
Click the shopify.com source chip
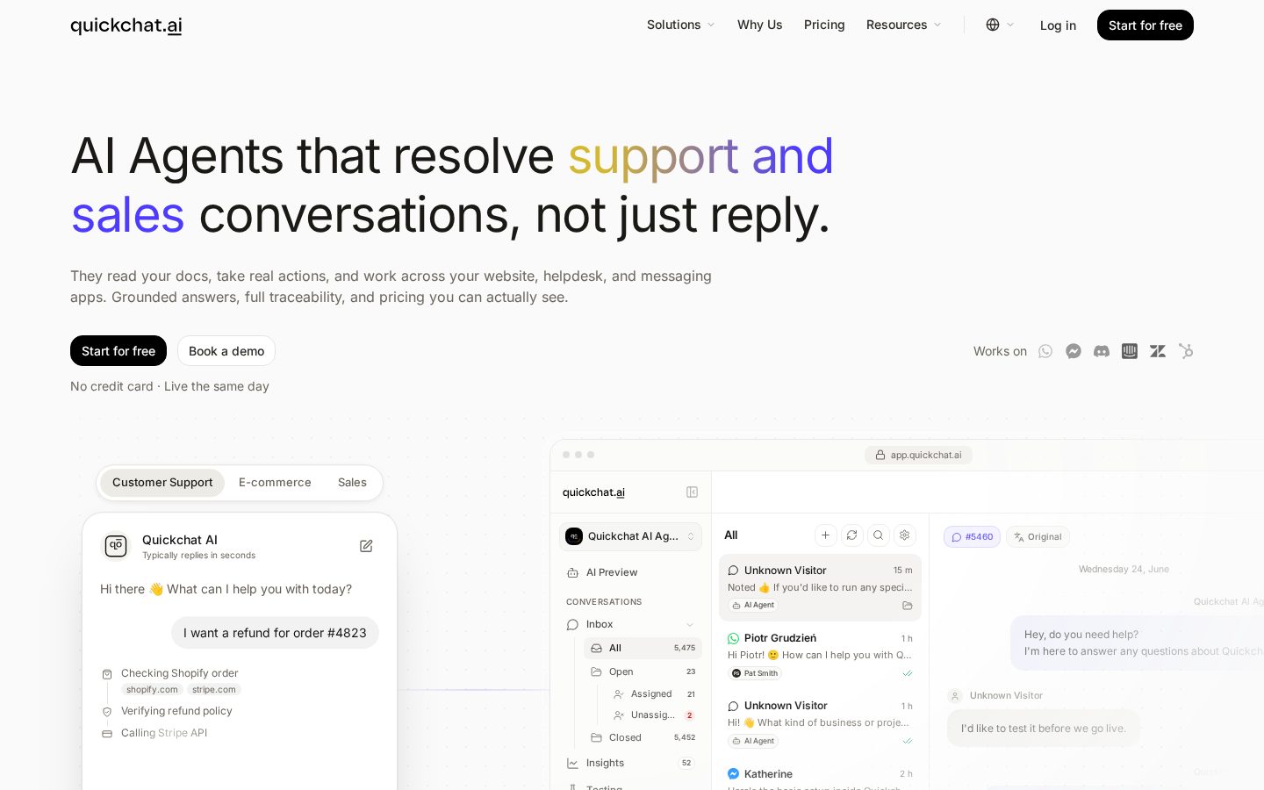[x=152, y=690]
